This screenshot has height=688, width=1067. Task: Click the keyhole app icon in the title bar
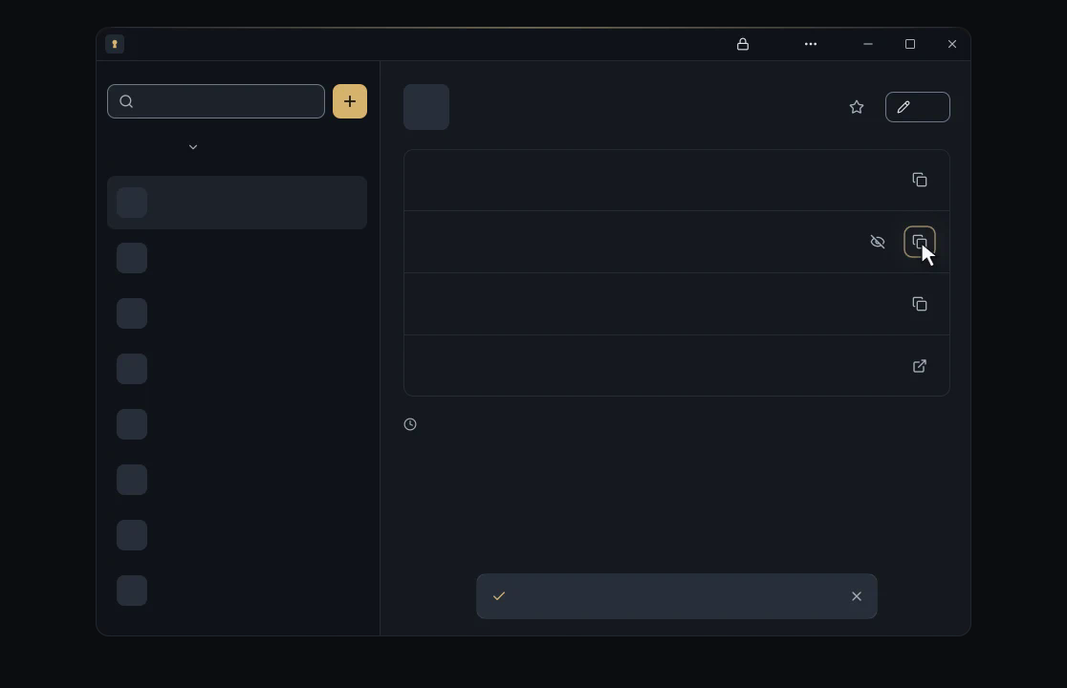(115, 44)
